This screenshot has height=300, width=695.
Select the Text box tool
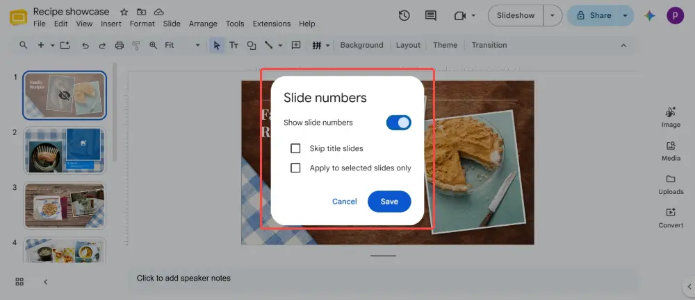pos(234,45)
